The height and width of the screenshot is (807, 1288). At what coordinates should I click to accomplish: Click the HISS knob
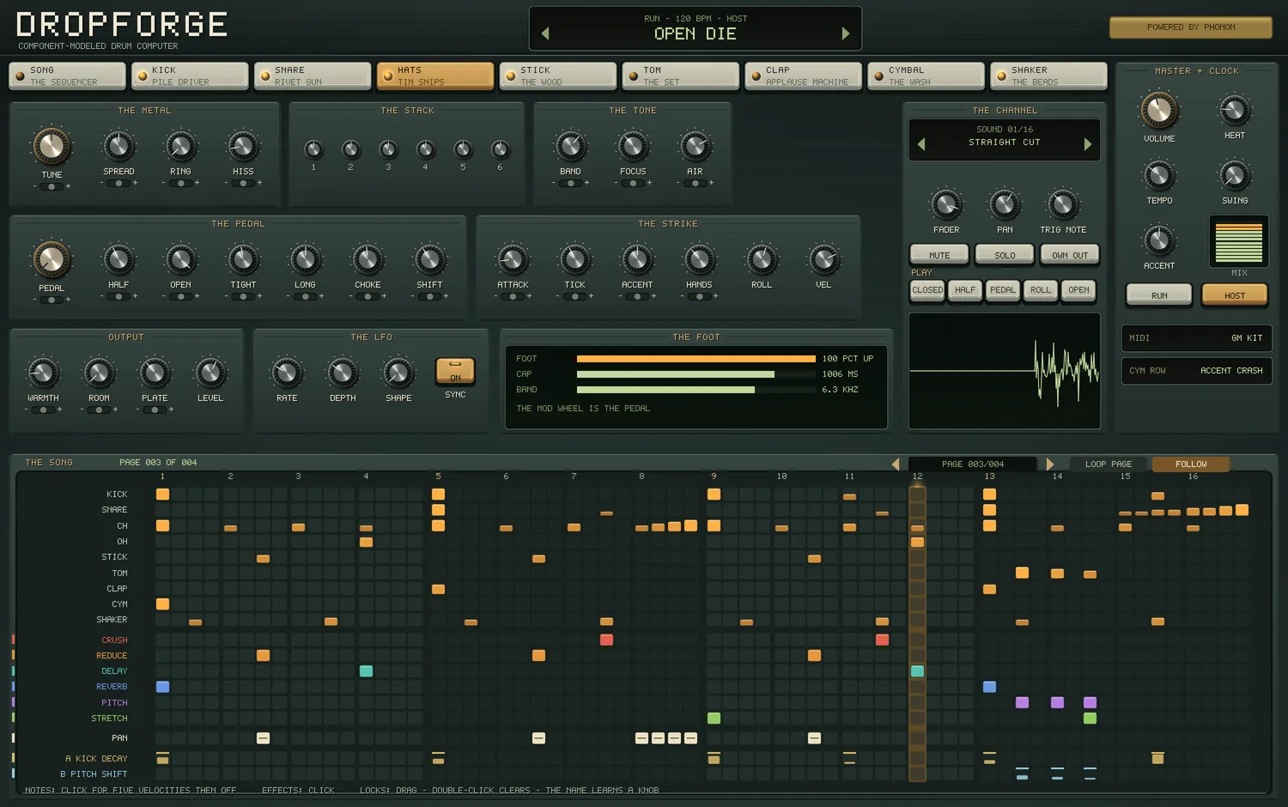click(243, 147)
